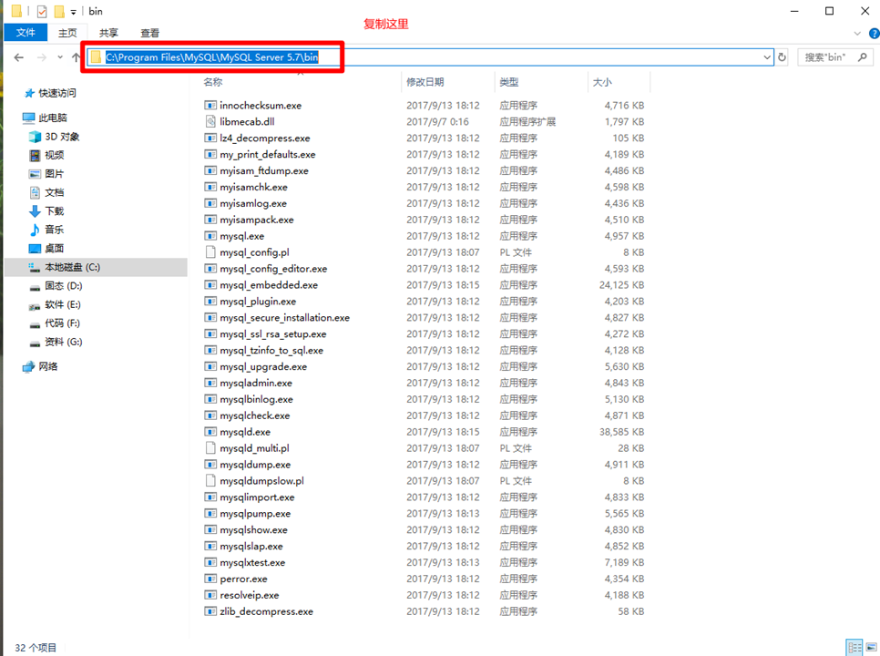Screen dimensions: 880x656
Task: Open the recent locations chevron
Action: (x=60, y=57)
